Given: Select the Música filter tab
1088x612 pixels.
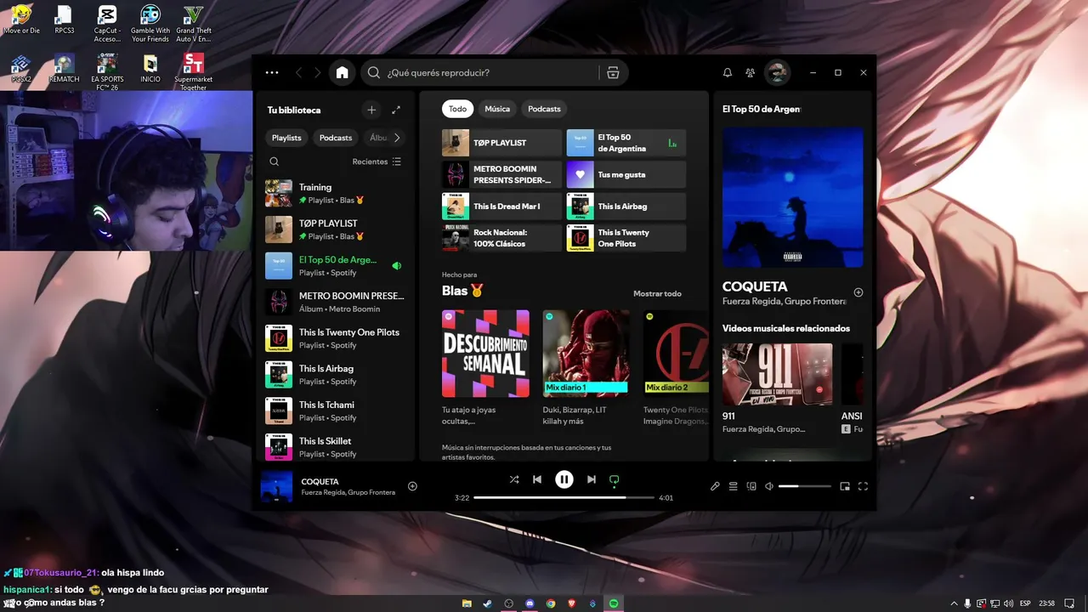Looking at the screenshot, I should [497, 109].
